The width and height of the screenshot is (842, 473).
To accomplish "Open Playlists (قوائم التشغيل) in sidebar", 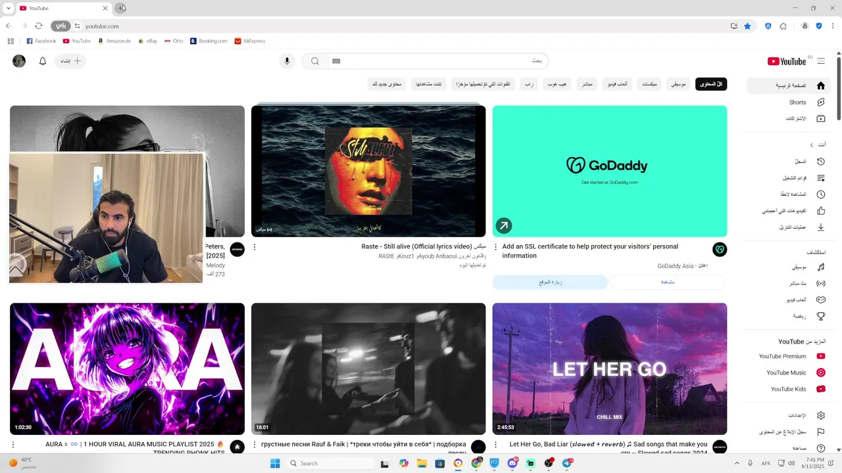I will click(788, 178).
